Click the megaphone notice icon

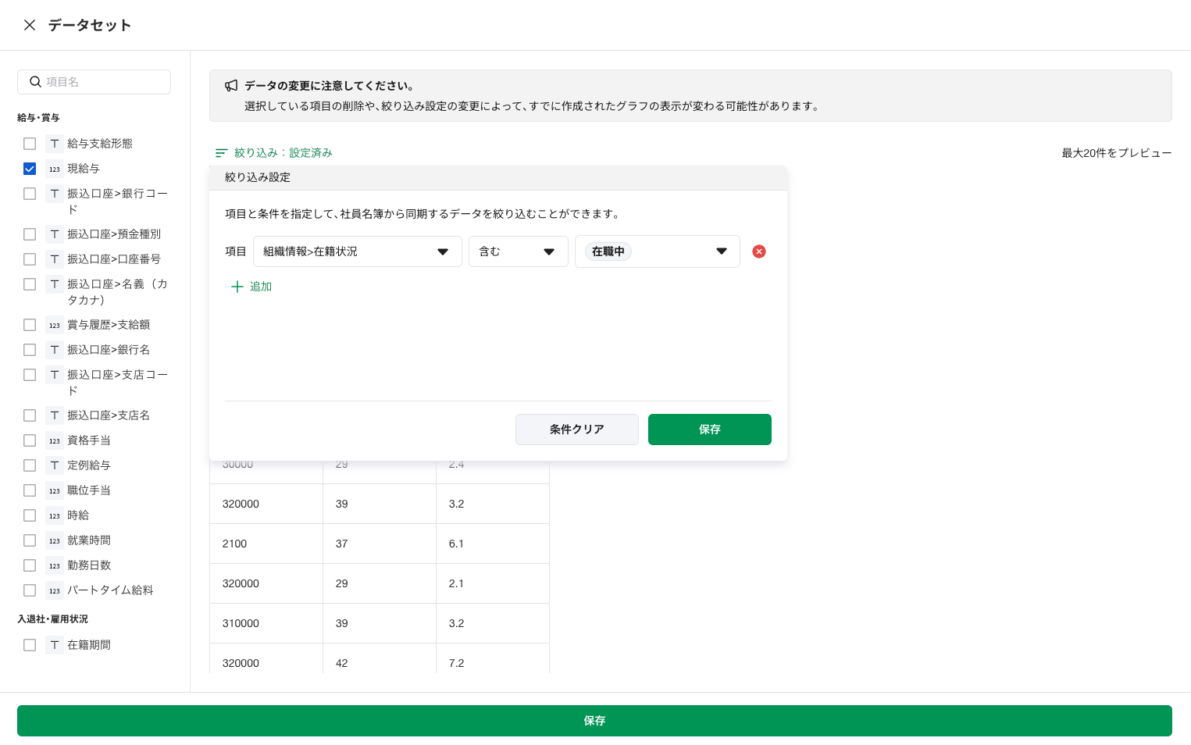click(231, 86)
